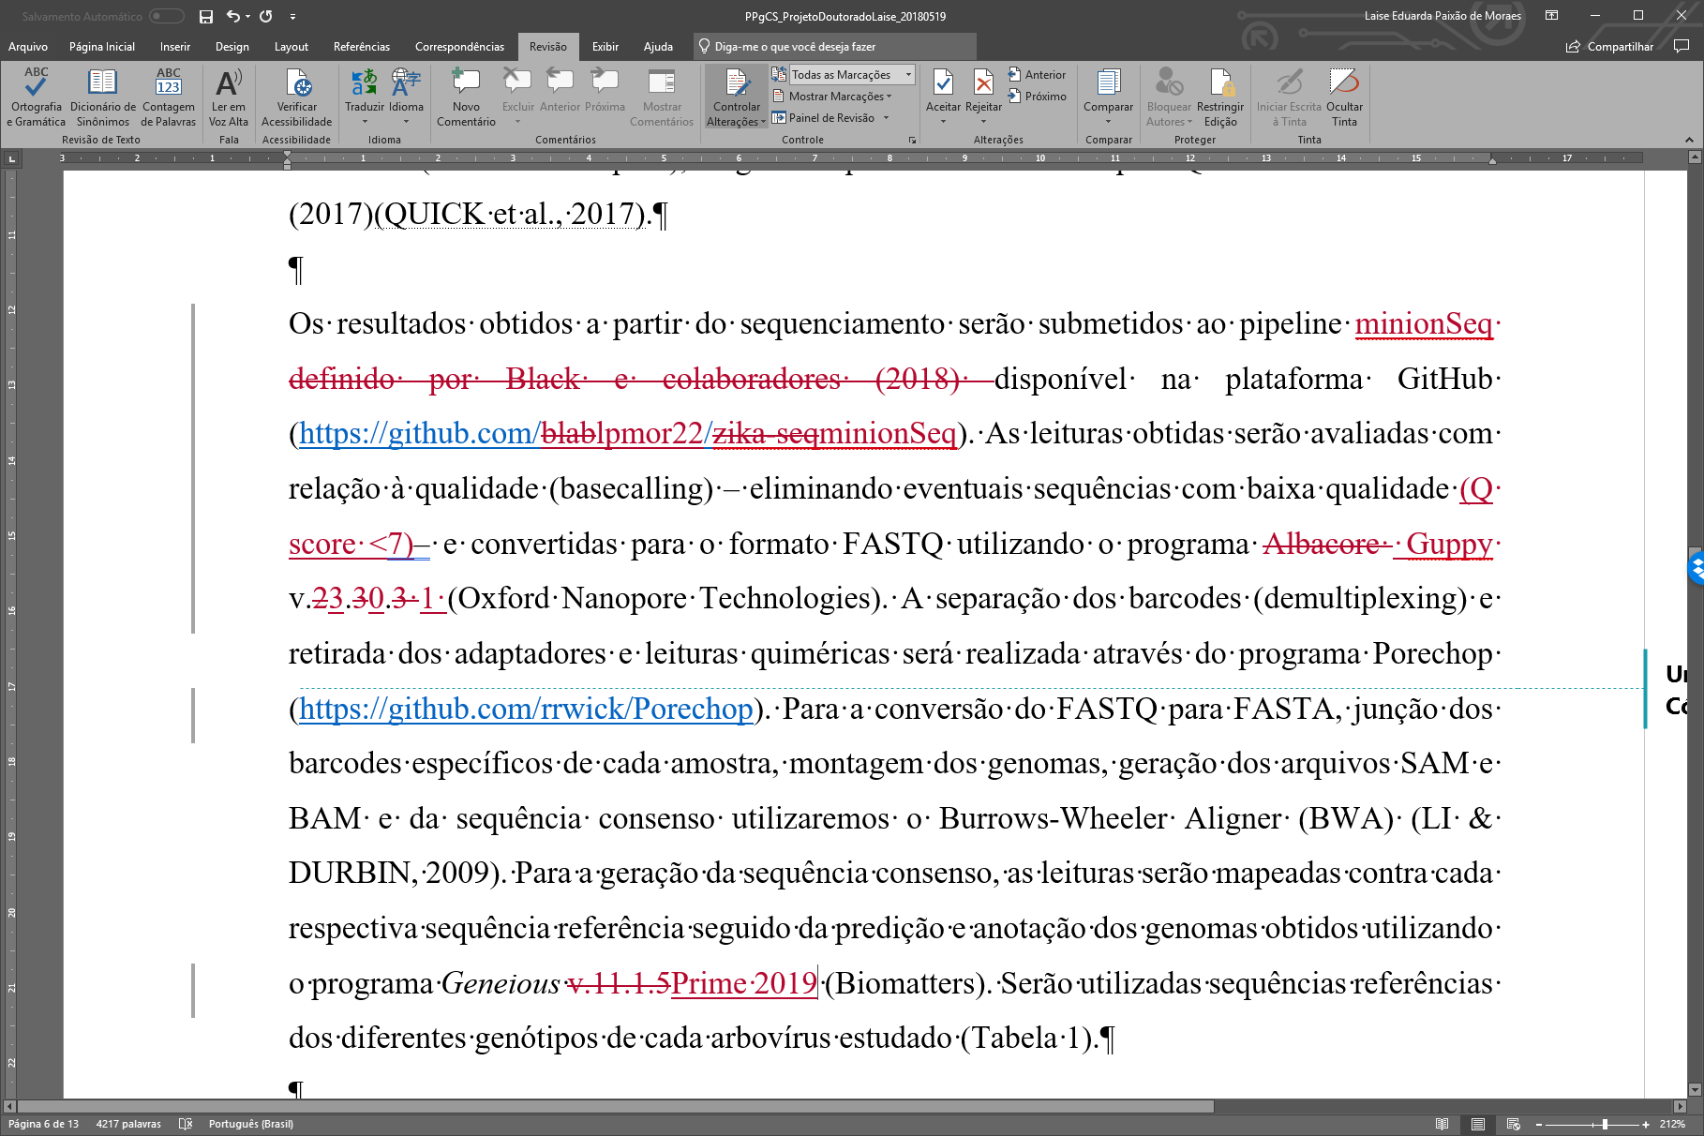Screen dimensions: 1704x1136
Task: Jump to the Anterior alteração
Action: coord(1037,75)
